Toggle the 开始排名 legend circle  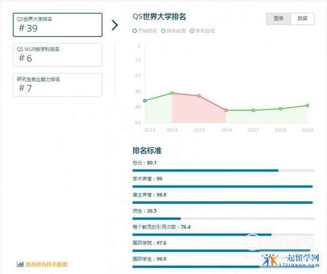coord(135,31)
